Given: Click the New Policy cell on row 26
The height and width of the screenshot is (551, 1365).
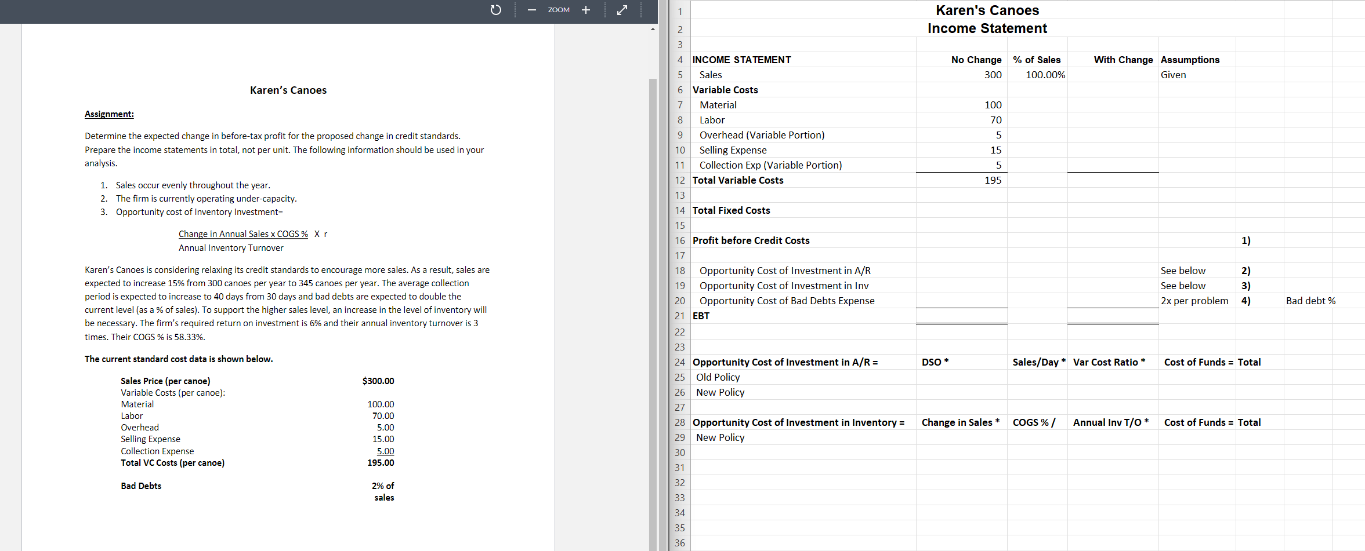Looking at the screenshot, I should click(x=720, y=392).
